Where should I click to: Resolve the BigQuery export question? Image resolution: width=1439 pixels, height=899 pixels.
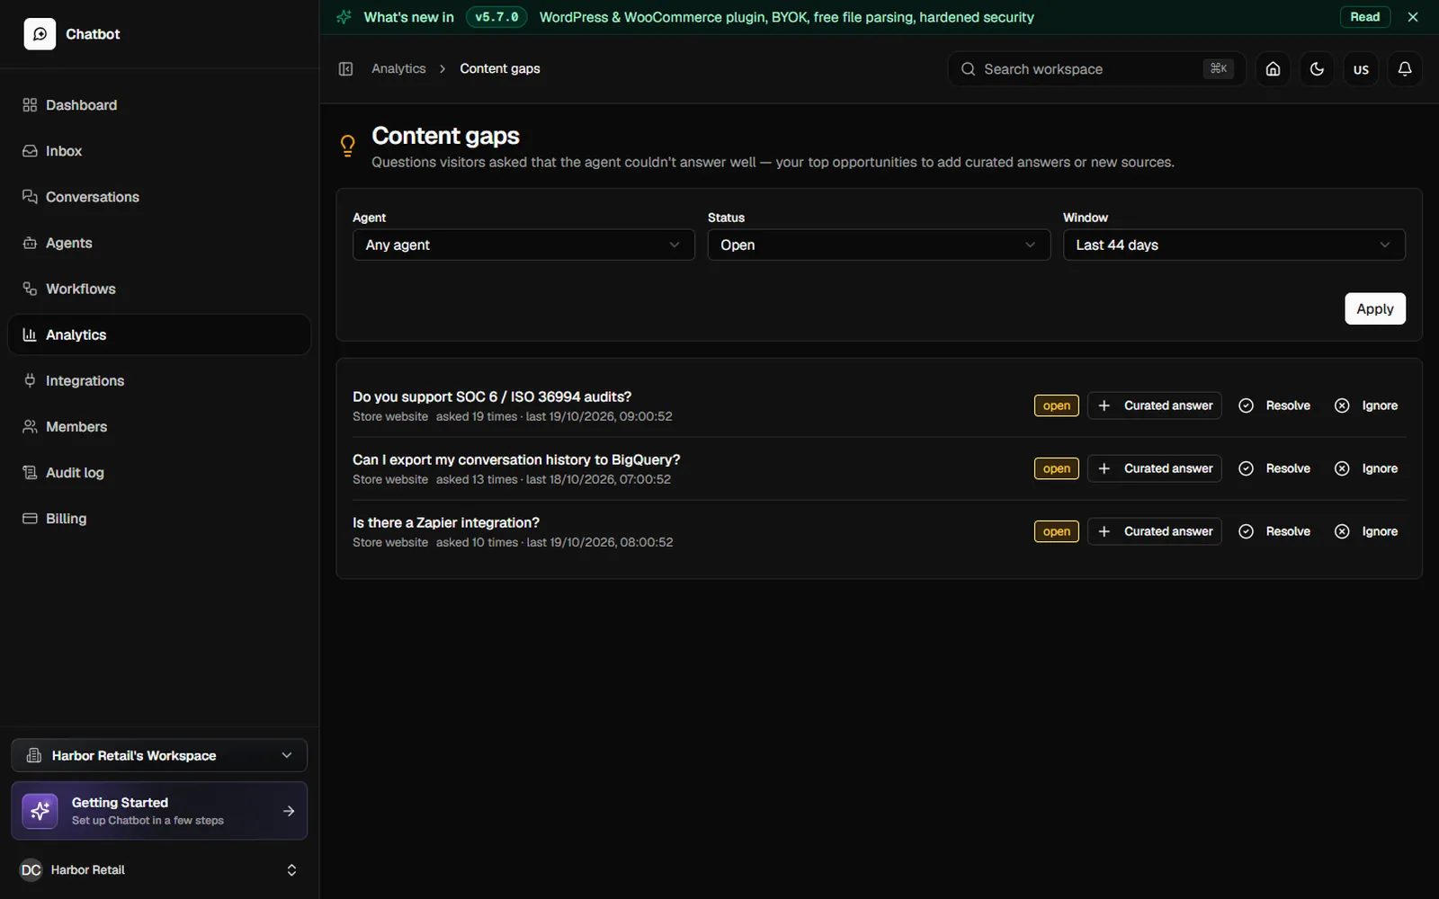[x=1274, y=468]
